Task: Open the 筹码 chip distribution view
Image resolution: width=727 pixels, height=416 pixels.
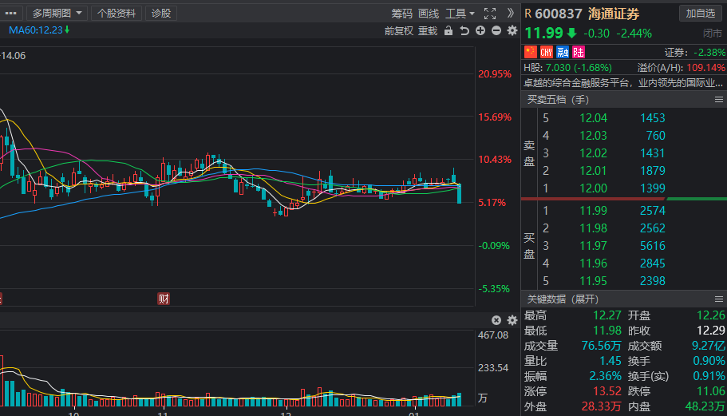Action: [401, 14]
